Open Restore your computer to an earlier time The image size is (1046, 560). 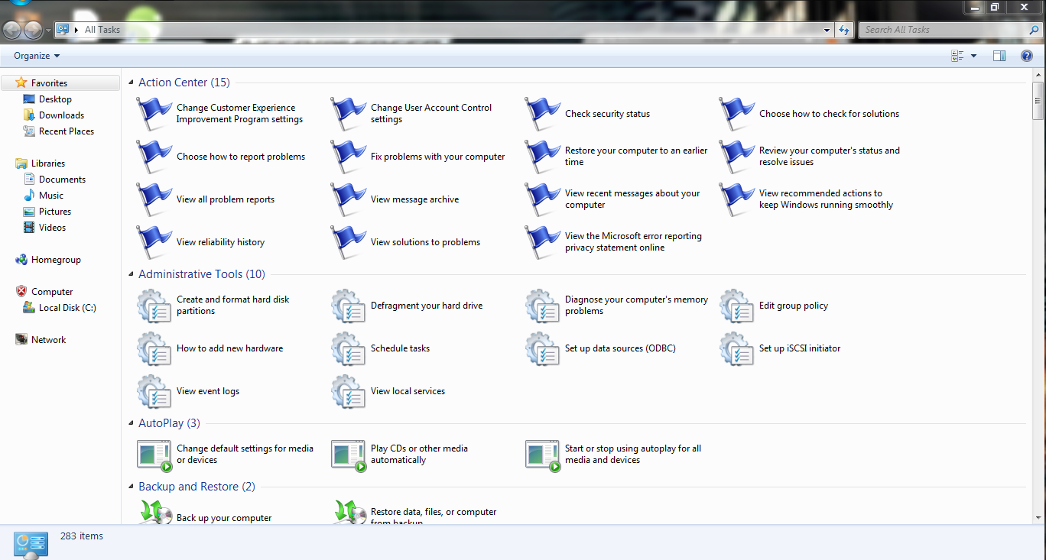(636, 157)
